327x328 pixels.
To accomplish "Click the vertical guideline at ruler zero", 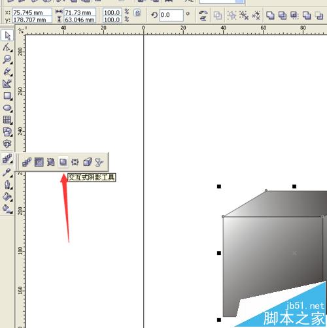I will point(144,181).
